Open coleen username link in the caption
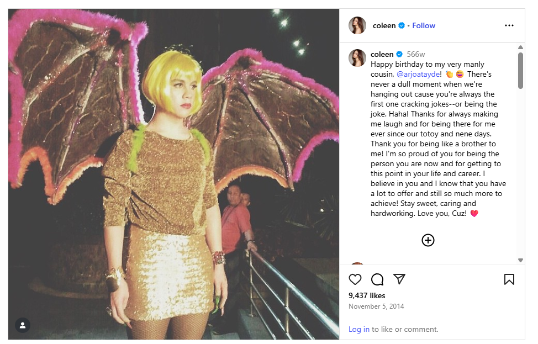 [x=382, y=54]
